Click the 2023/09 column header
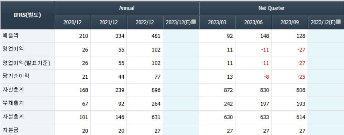 290,22
